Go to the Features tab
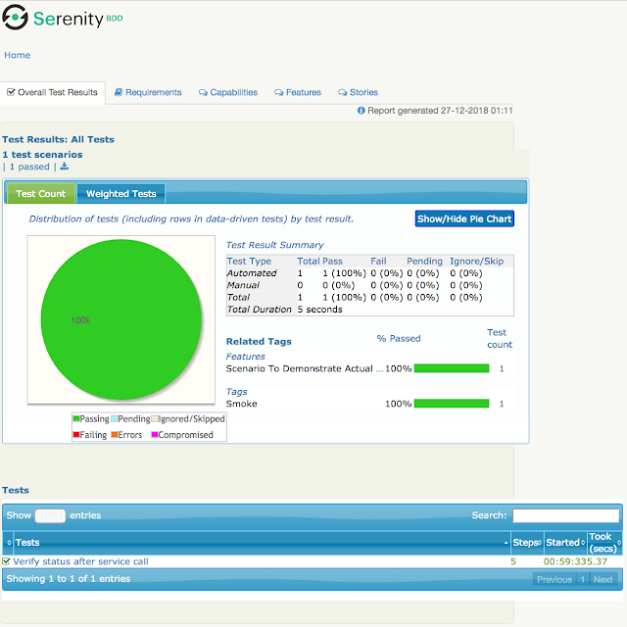 coord(298,92)
